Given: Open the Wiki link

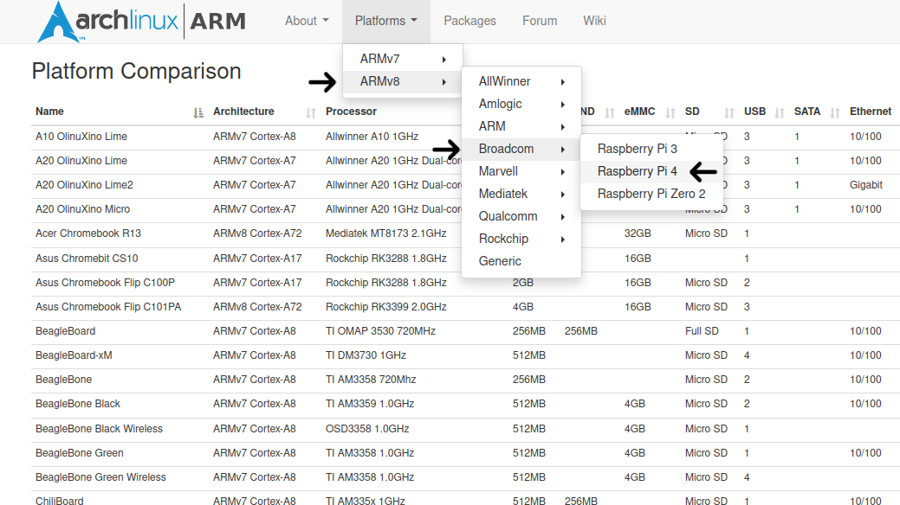Looking at the screenshot, I should click(594, 21).
